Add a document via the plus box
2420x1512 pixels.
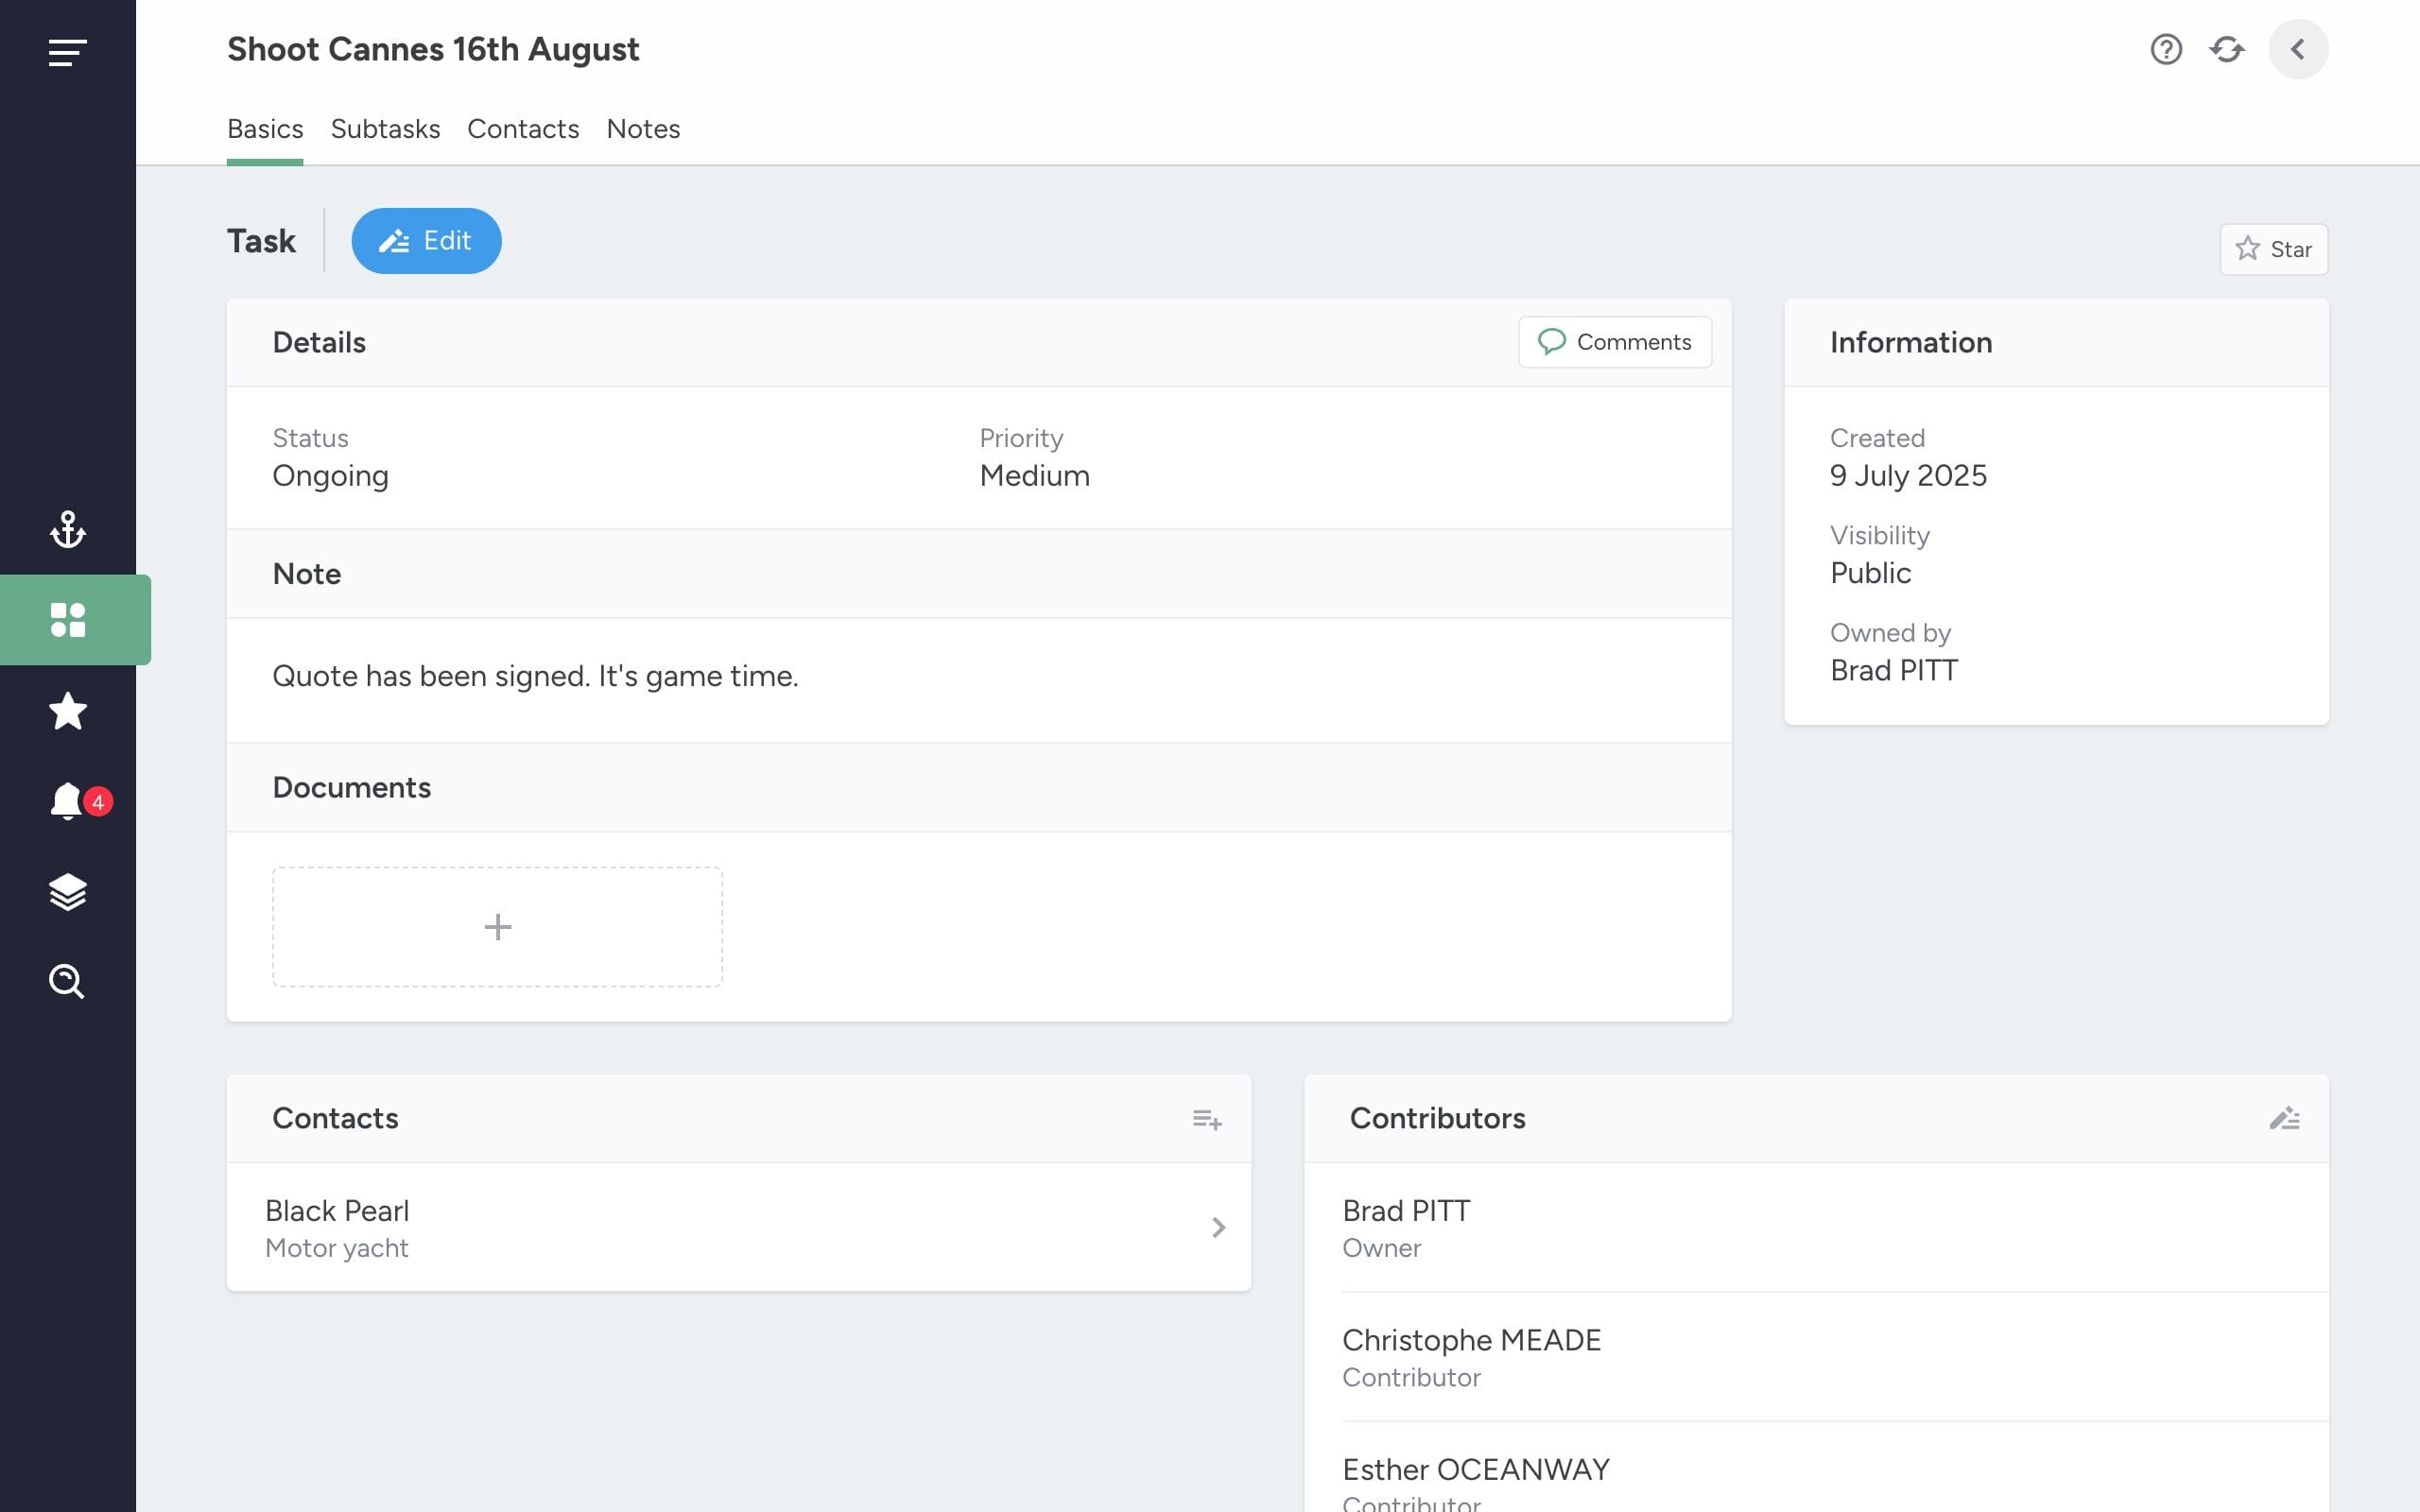pyautogui.click(x=497, y=927)
